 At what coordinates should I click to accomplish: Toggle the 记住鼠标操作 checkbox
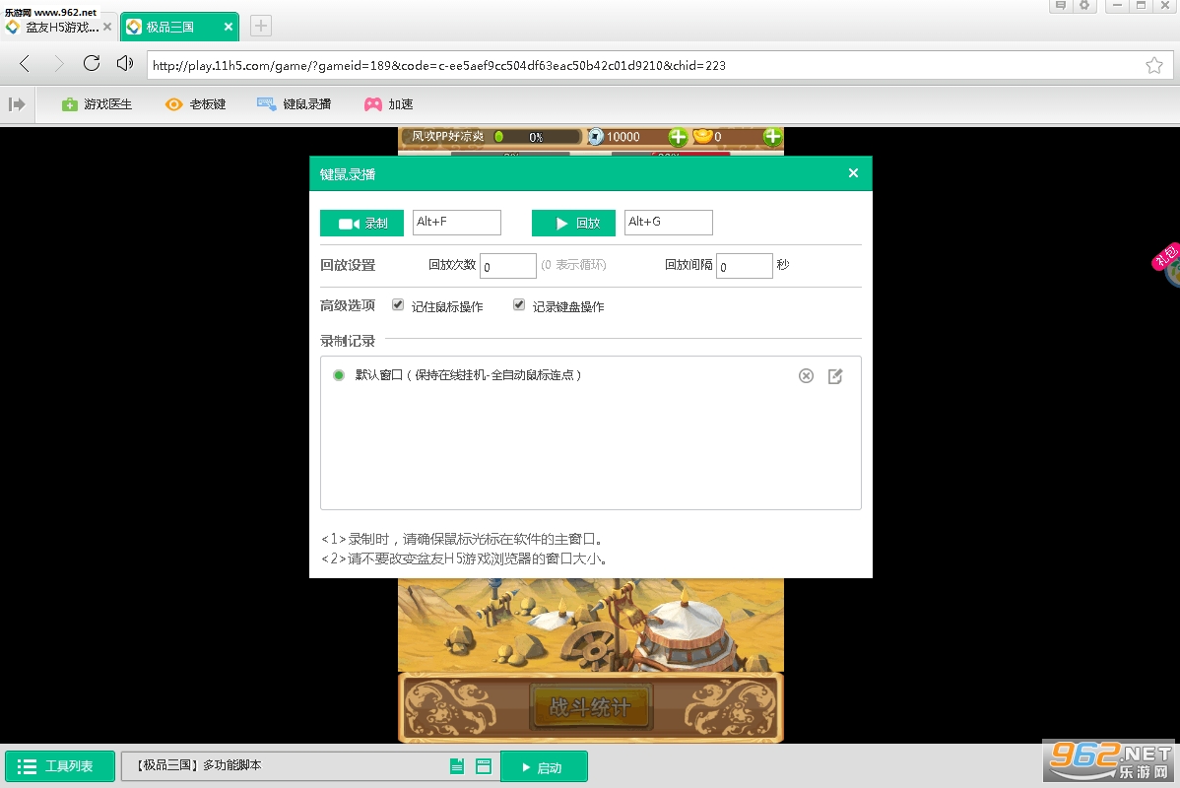tap(398, 304)
